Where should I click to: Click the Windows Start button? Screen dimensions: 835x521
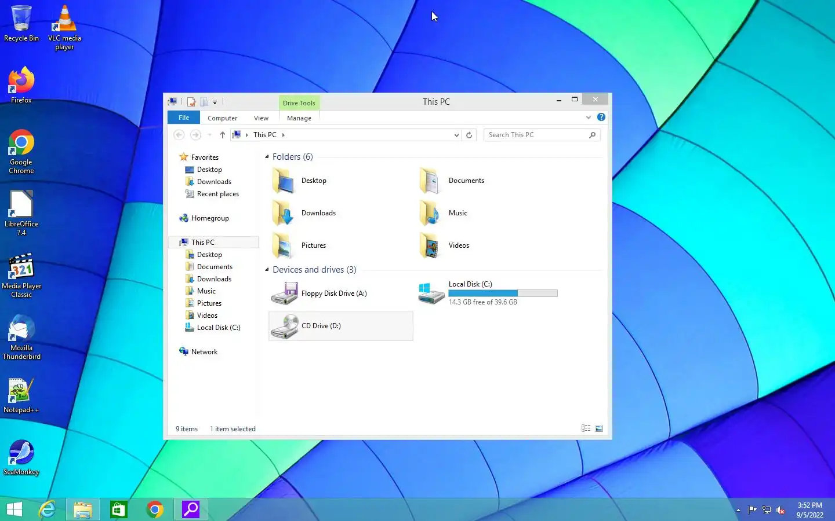(14, 509)
